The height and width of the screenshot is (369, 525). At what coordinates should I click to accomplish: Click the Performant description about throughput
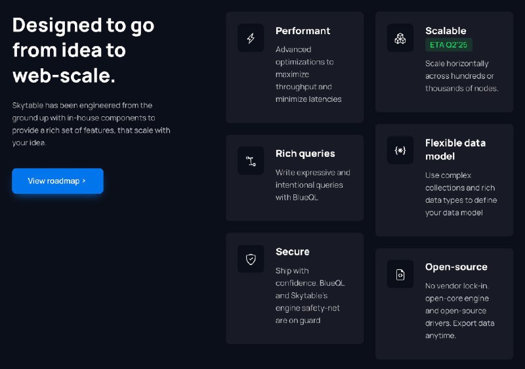pyautogui.click(x=308, y=74)
